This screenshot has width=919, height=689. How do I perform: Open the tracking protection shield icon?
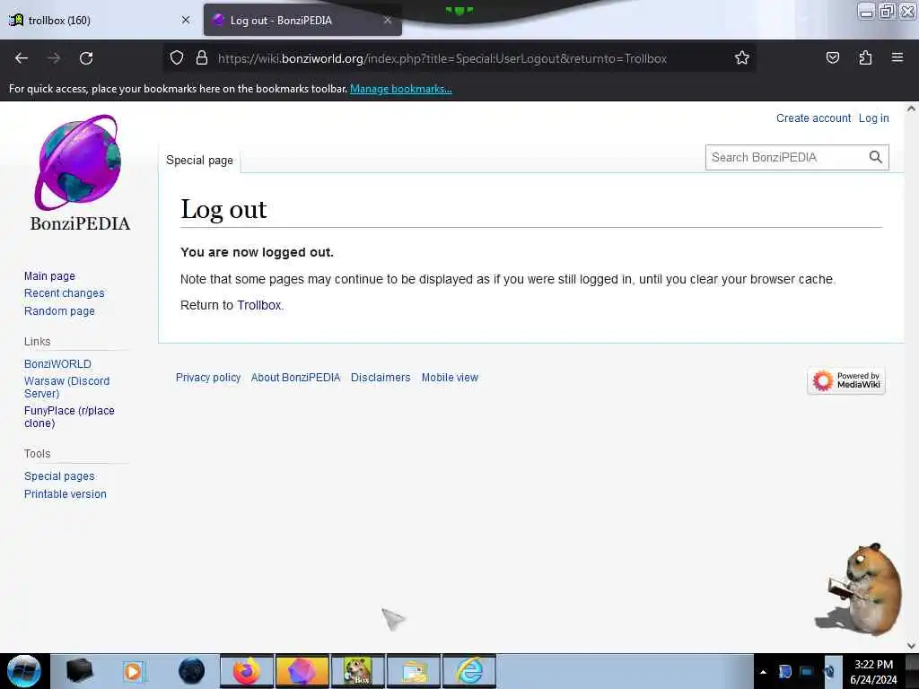pyautogui.click(x=177, y=58)
